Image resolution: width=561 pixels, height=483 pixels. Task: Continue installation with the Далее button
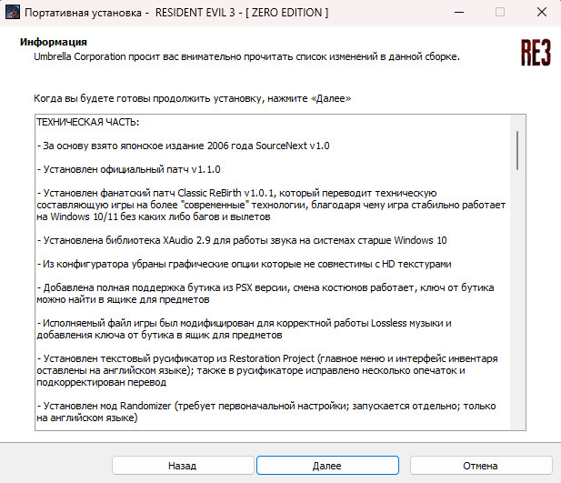pos(326,465)
